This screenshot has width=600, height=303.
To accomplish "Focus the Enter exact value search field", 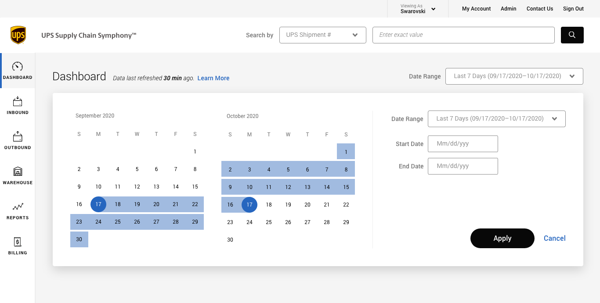I will pos(463,35).
